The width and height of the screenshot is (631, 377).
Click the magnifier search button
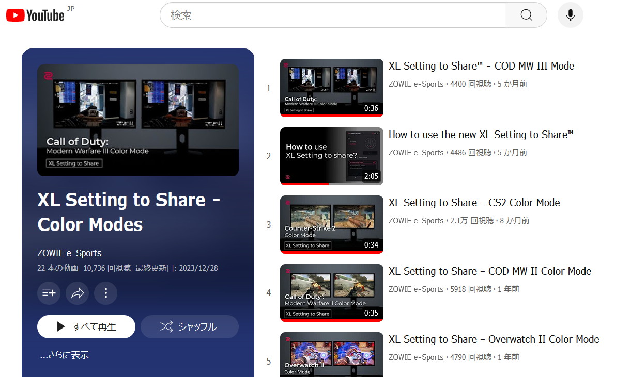(526, 15)
